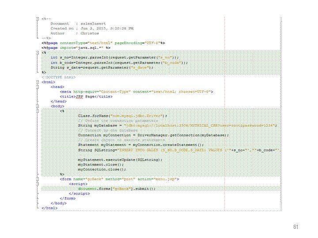
Task: Click the slide page number 61
Action: coord(295,227)
